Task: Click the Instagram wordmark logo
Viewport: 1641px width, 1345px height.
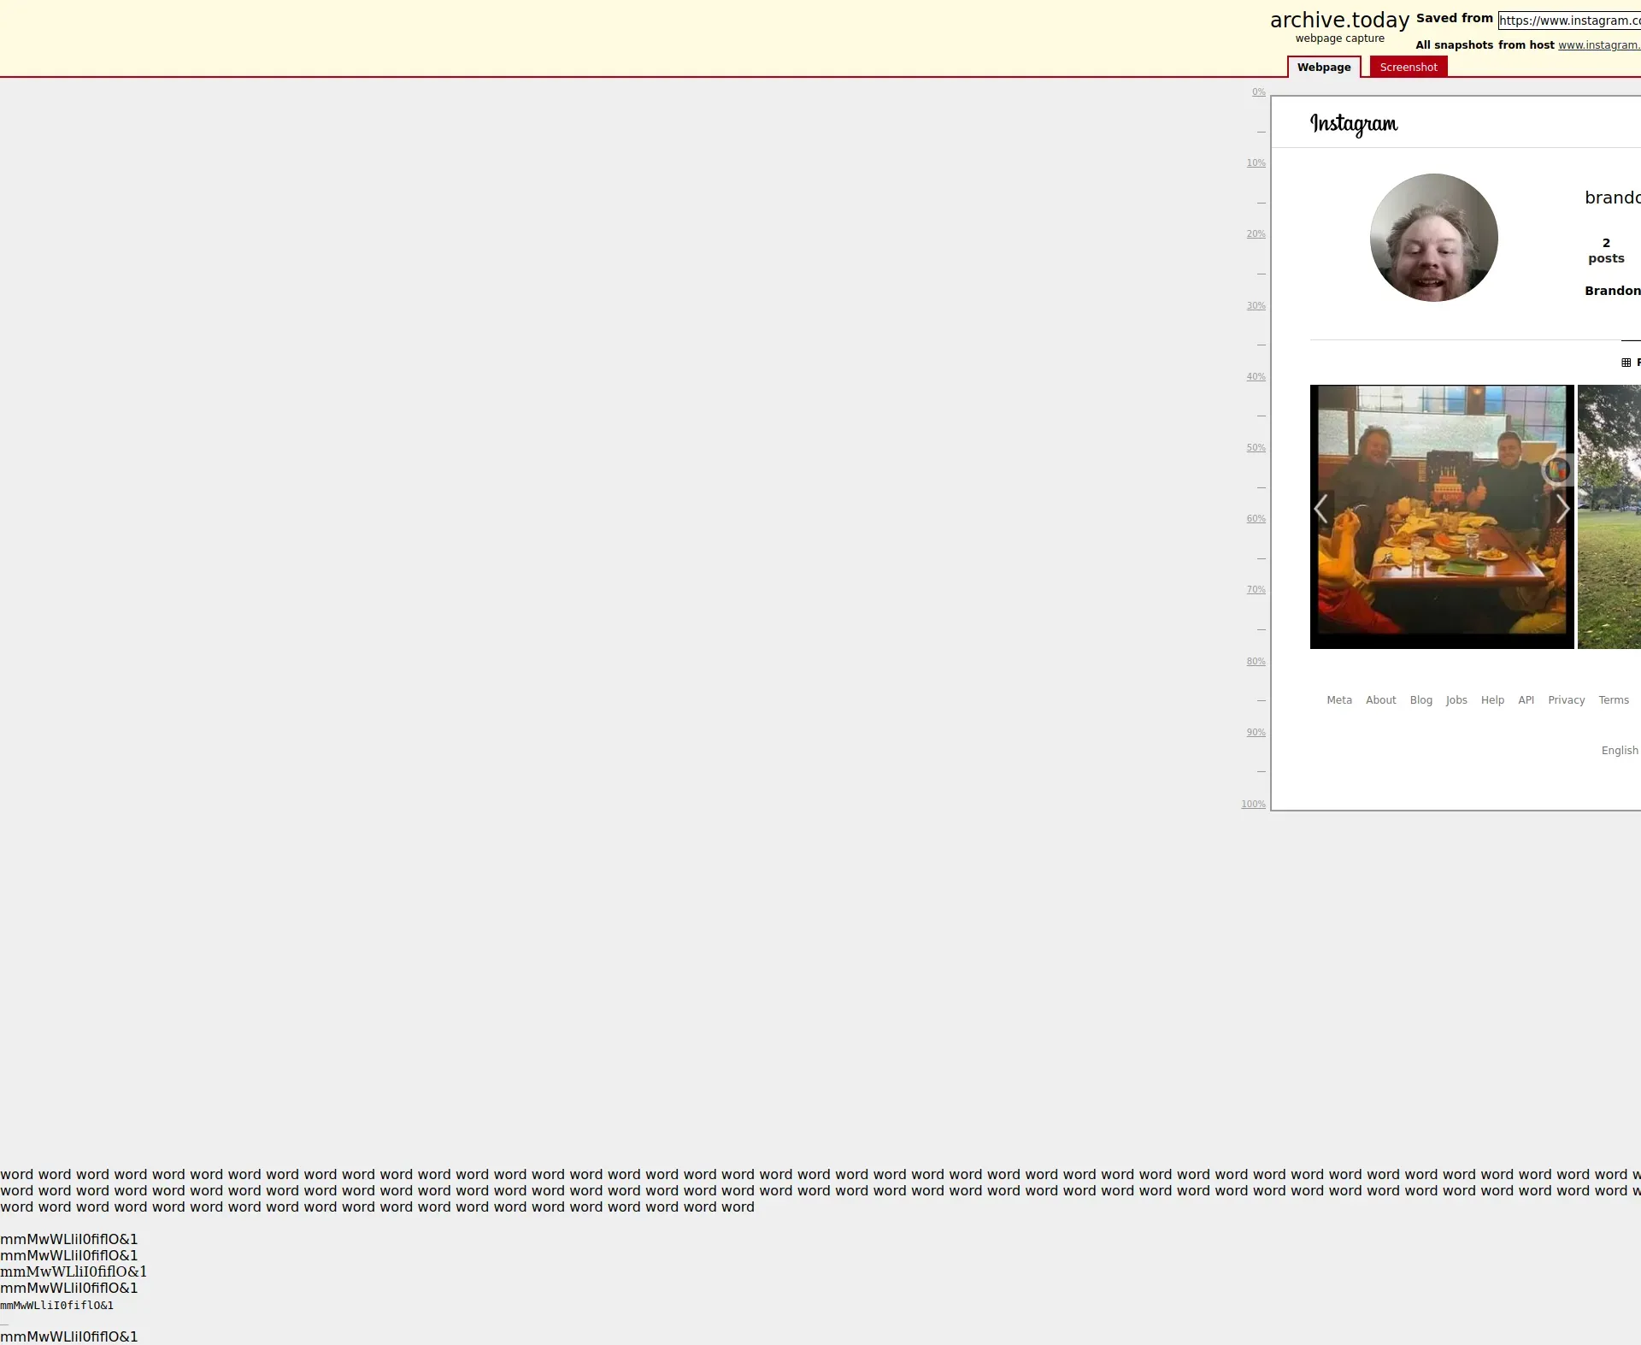Action: point(1354,124)
